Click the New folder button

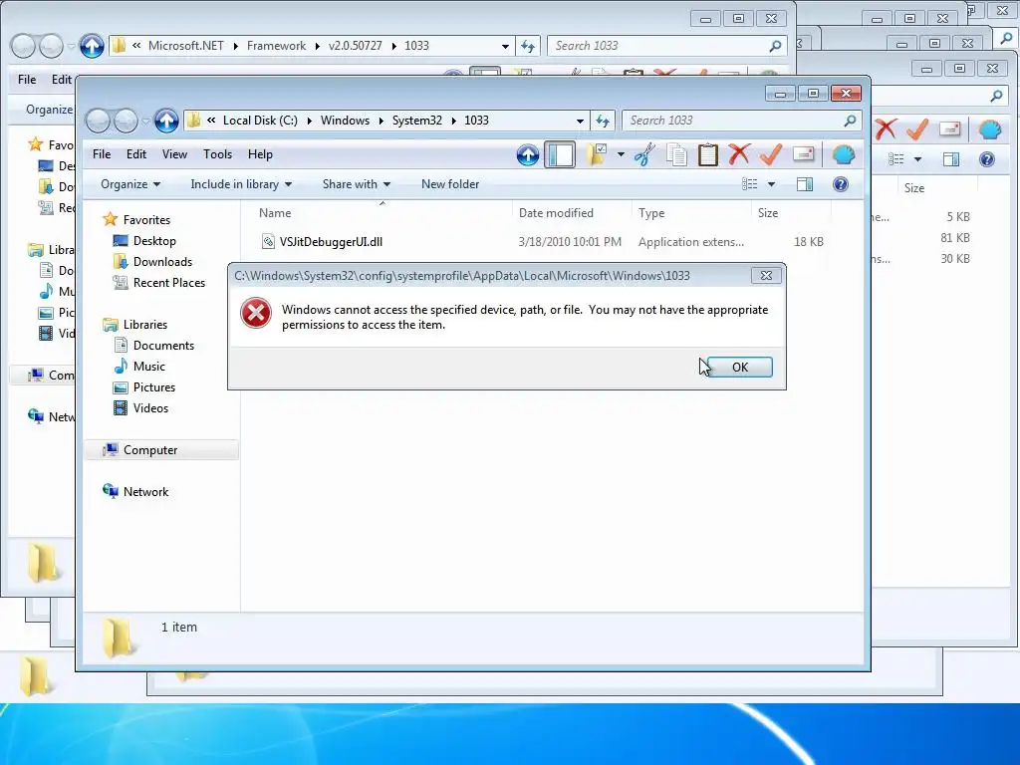click(450, 184)
